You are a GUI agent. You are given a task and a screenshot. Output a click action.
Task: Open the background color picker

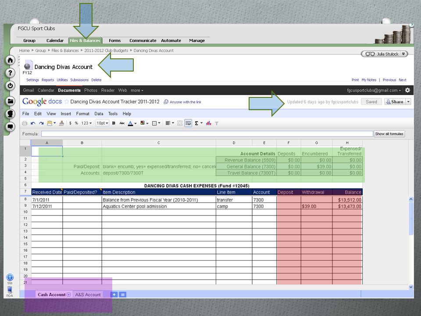(x=144, y=123)
